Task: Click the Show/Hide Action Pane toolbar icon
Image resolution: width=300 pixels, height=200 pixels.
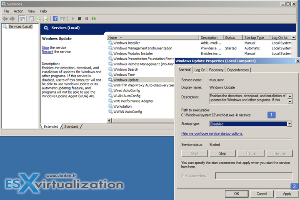Action: tap(63, 19)
